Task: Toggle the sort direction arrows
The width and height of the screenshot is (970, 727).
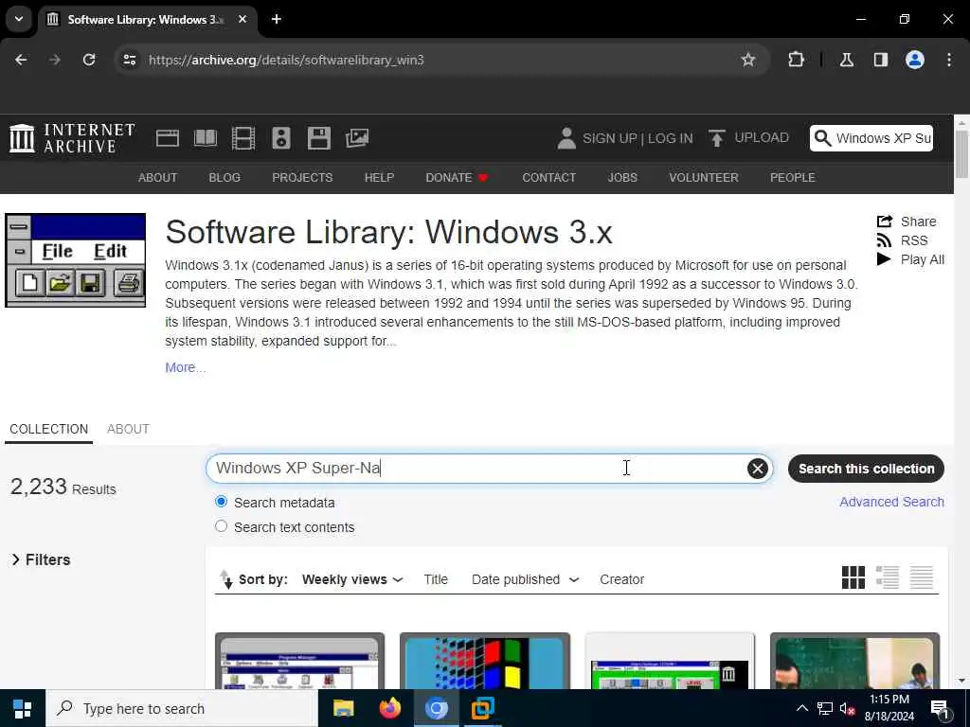Action: tap(225, 579)
